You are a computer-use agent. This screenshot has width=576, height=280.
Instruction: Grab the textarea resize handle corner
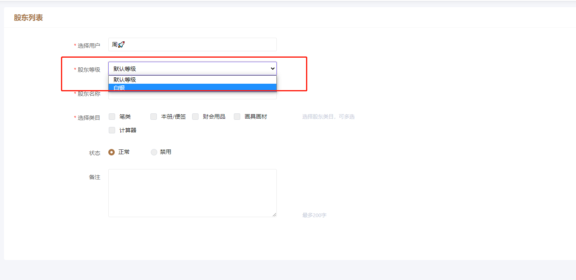[x=274, y=215]
